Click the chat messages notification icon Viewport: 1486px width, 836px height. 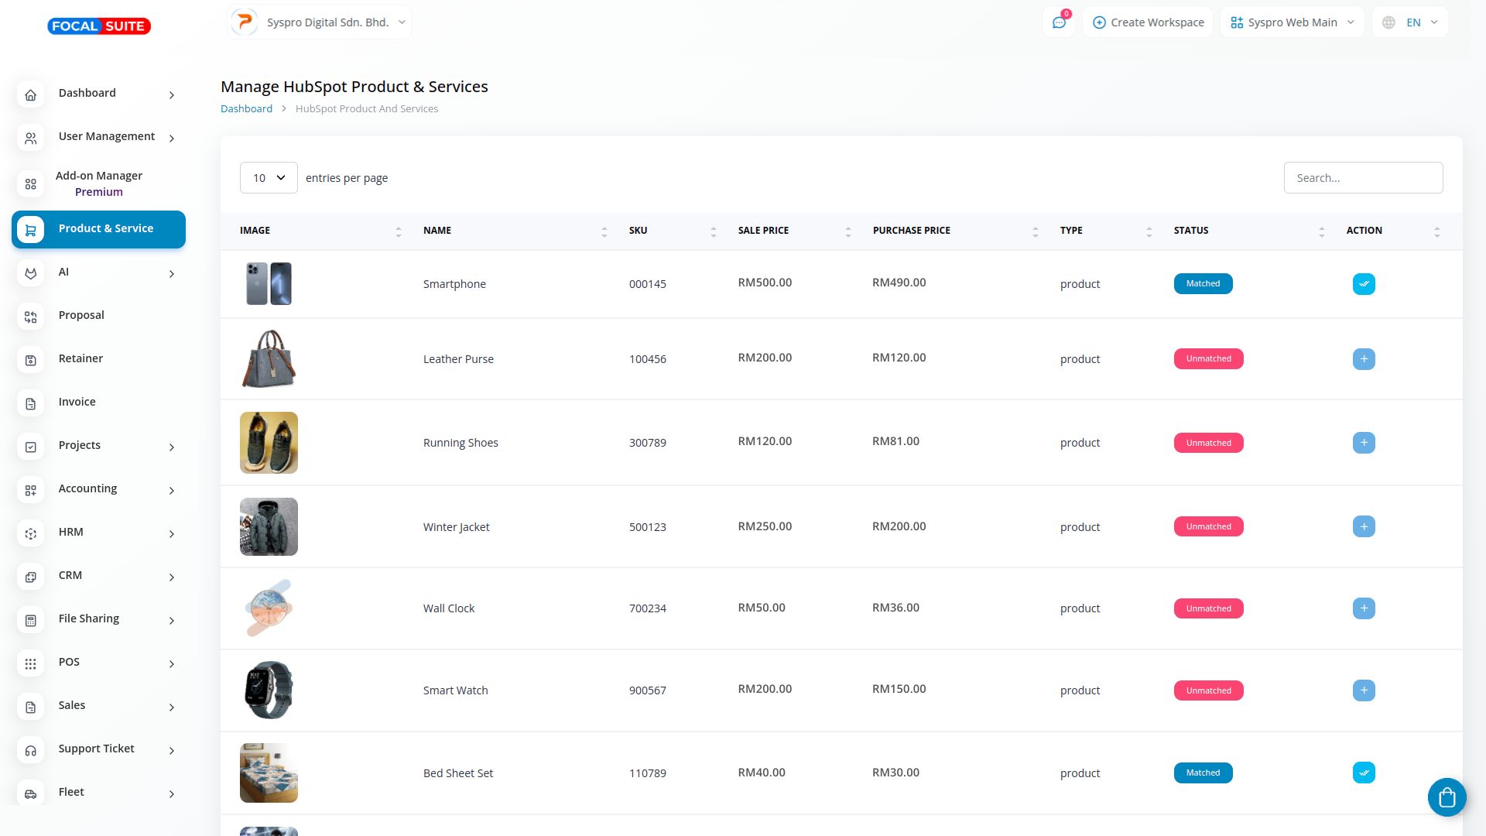click(1059, 22)
